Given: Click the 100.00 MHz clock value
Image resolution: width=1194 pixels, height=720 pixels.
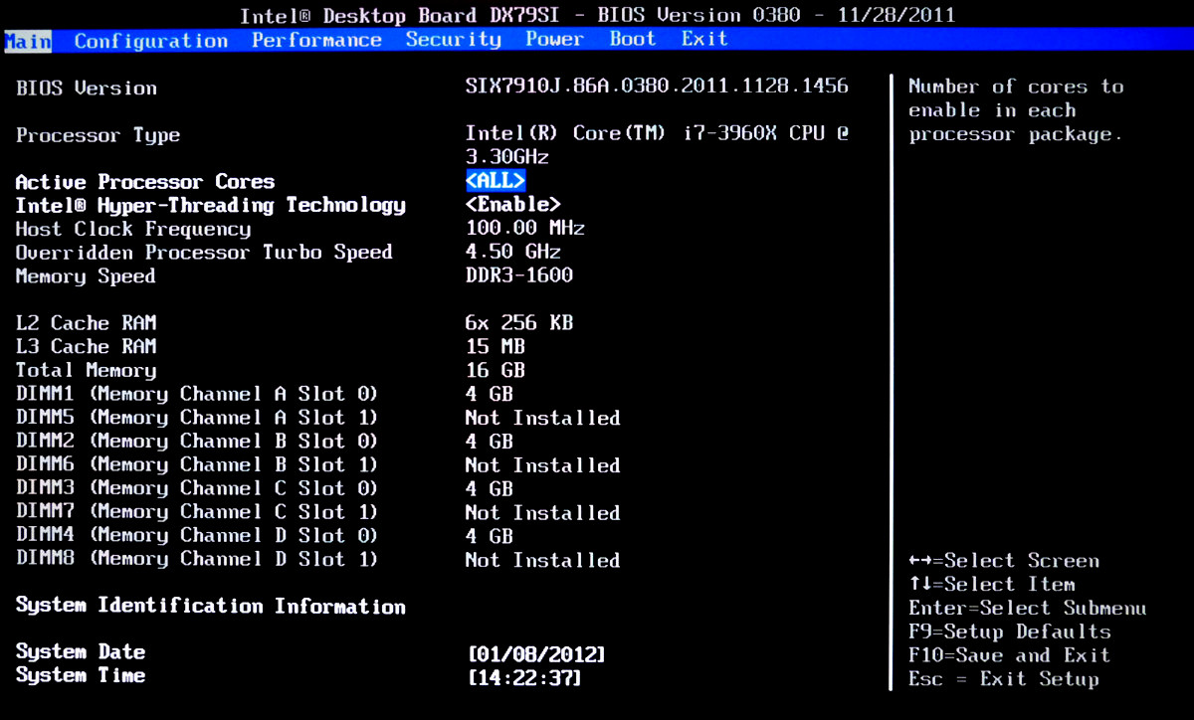Looking at the screenshot, I should [524, 228].
